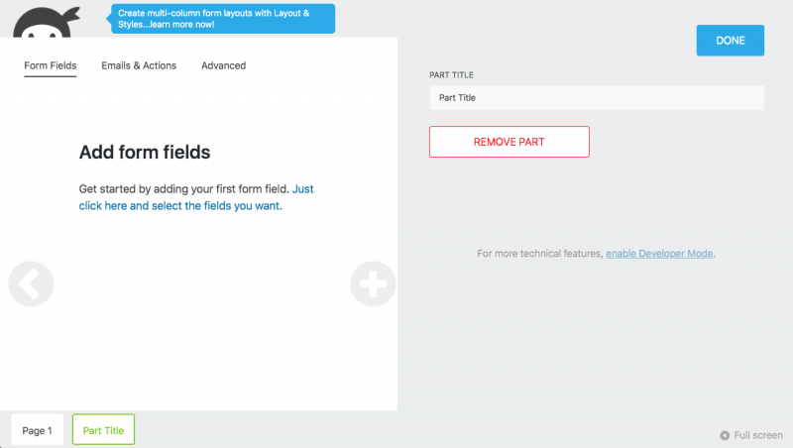Click the REMOVE PART button
This screenshot has height=448, width=793.
point(509,142)
